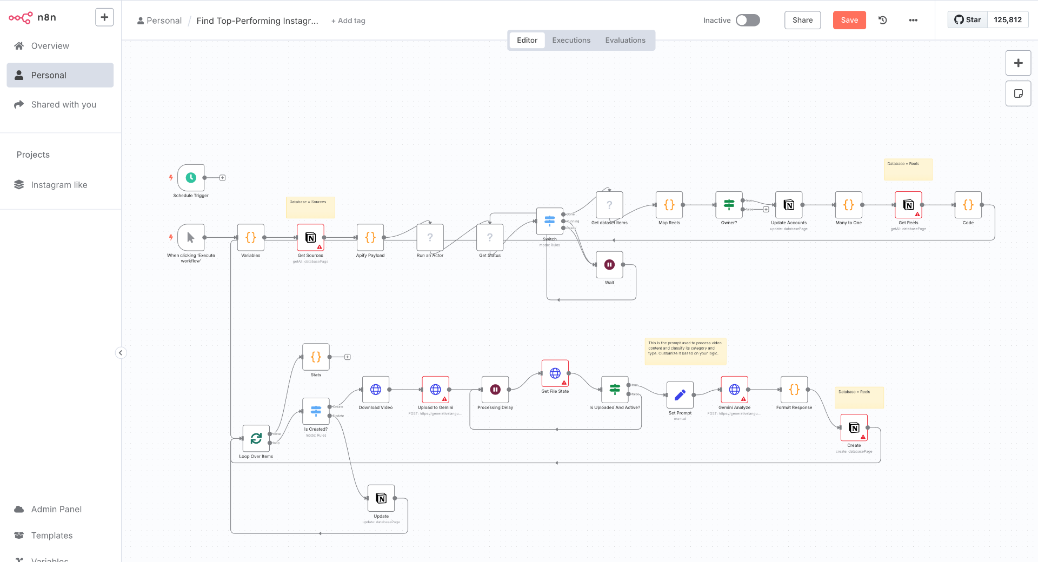Viewport: 1038px width, 562px height.
Task: Select the Set Prompt node
Action: point(680,395)
